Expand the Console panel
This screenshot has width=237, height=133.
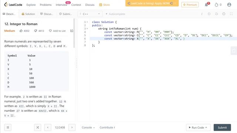click(88, 127)
